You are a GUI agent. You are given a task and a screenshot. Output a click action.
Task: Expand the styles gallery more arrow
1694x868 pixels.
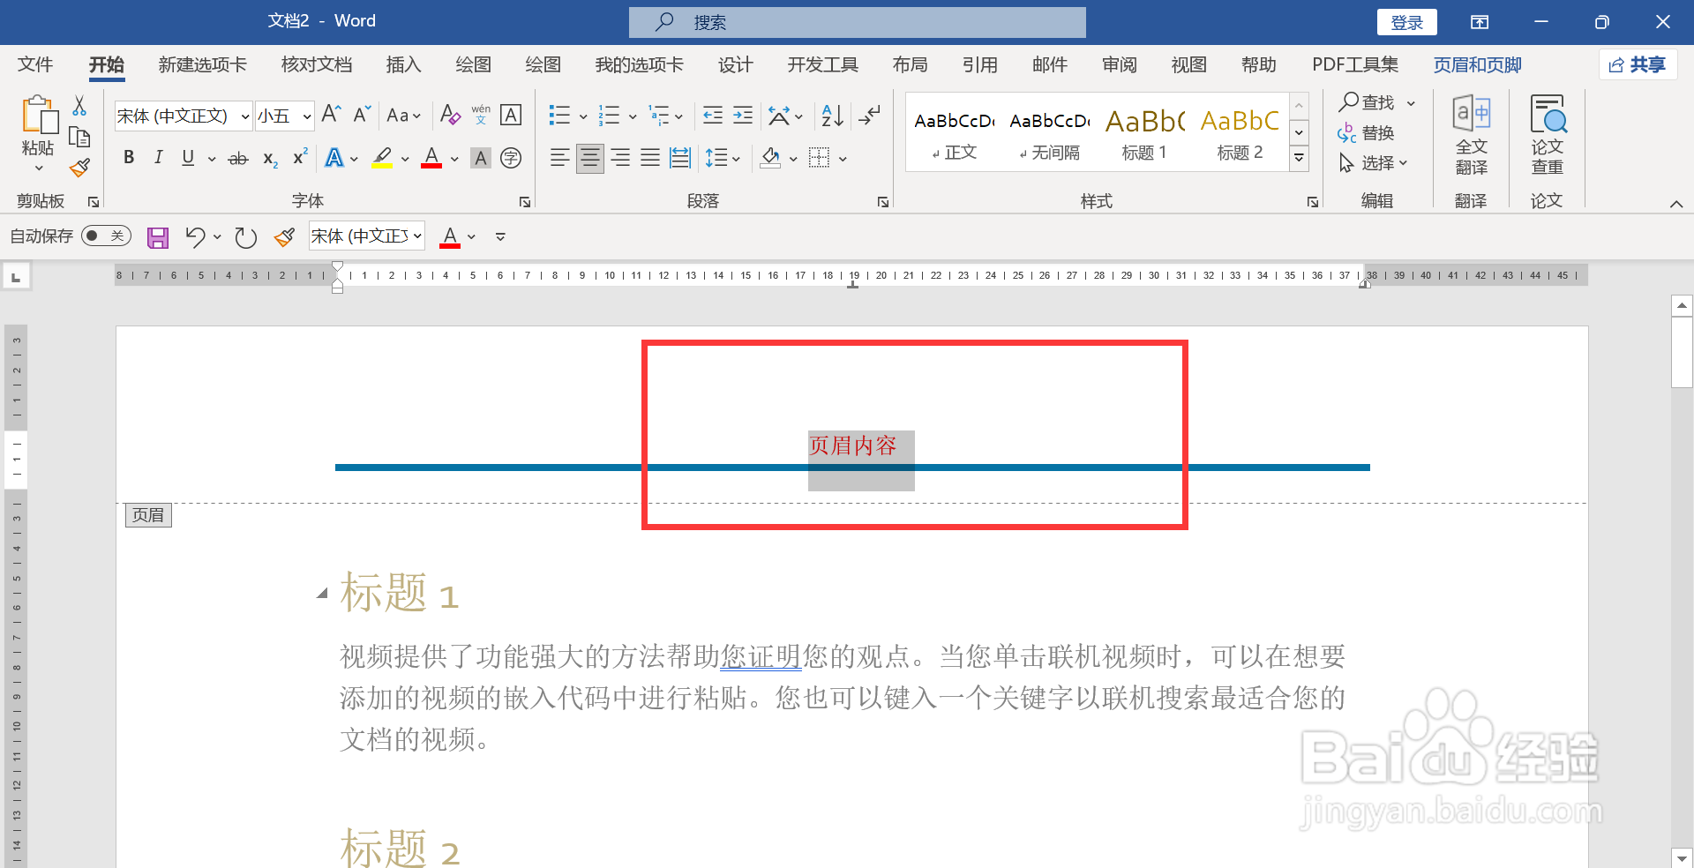pyautogui.click(x=1299, y=159)
